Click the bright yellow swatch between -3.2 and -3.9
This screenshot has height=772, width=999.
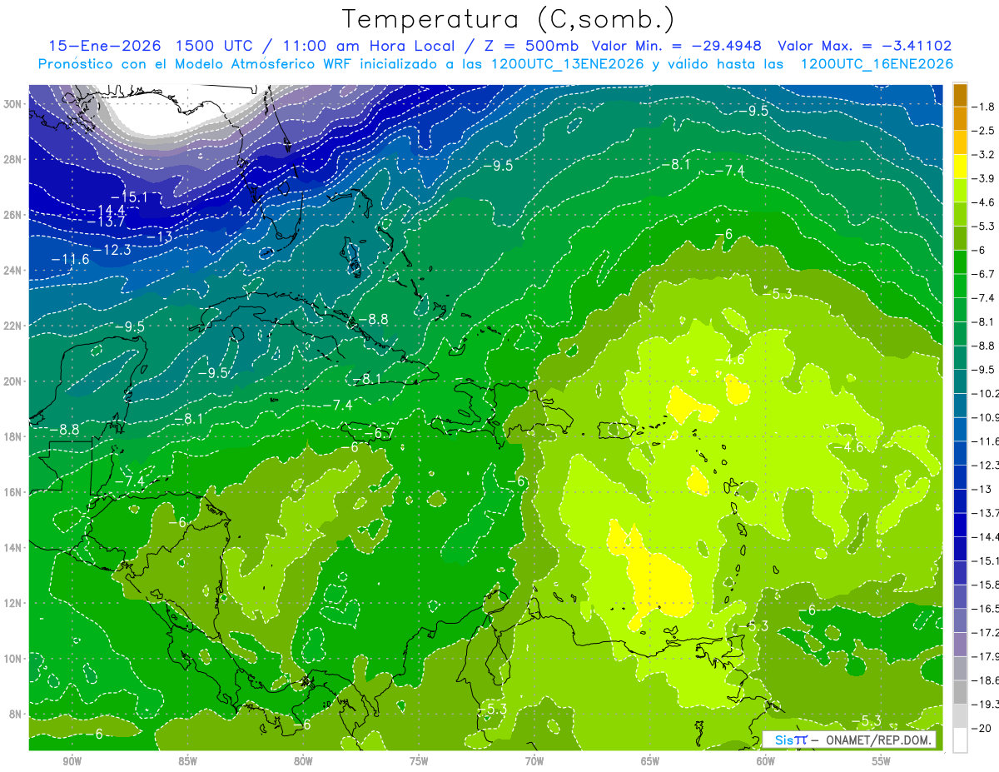(x=960, y=167)
